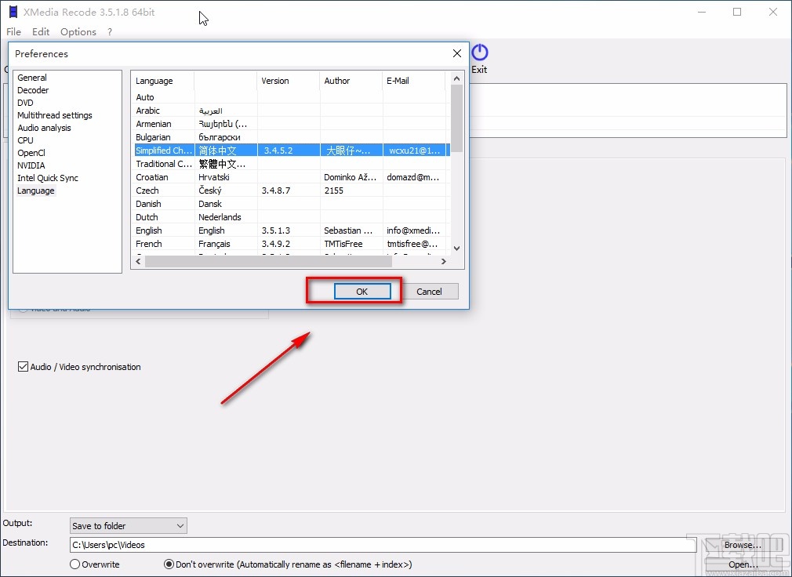Open the Edit menu
The image size is (792, 577).
41,32
